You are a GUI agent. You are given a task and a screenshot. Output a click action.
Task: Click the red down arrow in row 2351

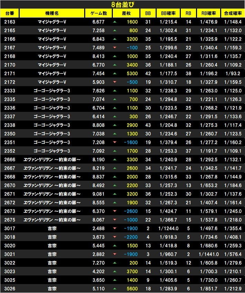point(115,143)
